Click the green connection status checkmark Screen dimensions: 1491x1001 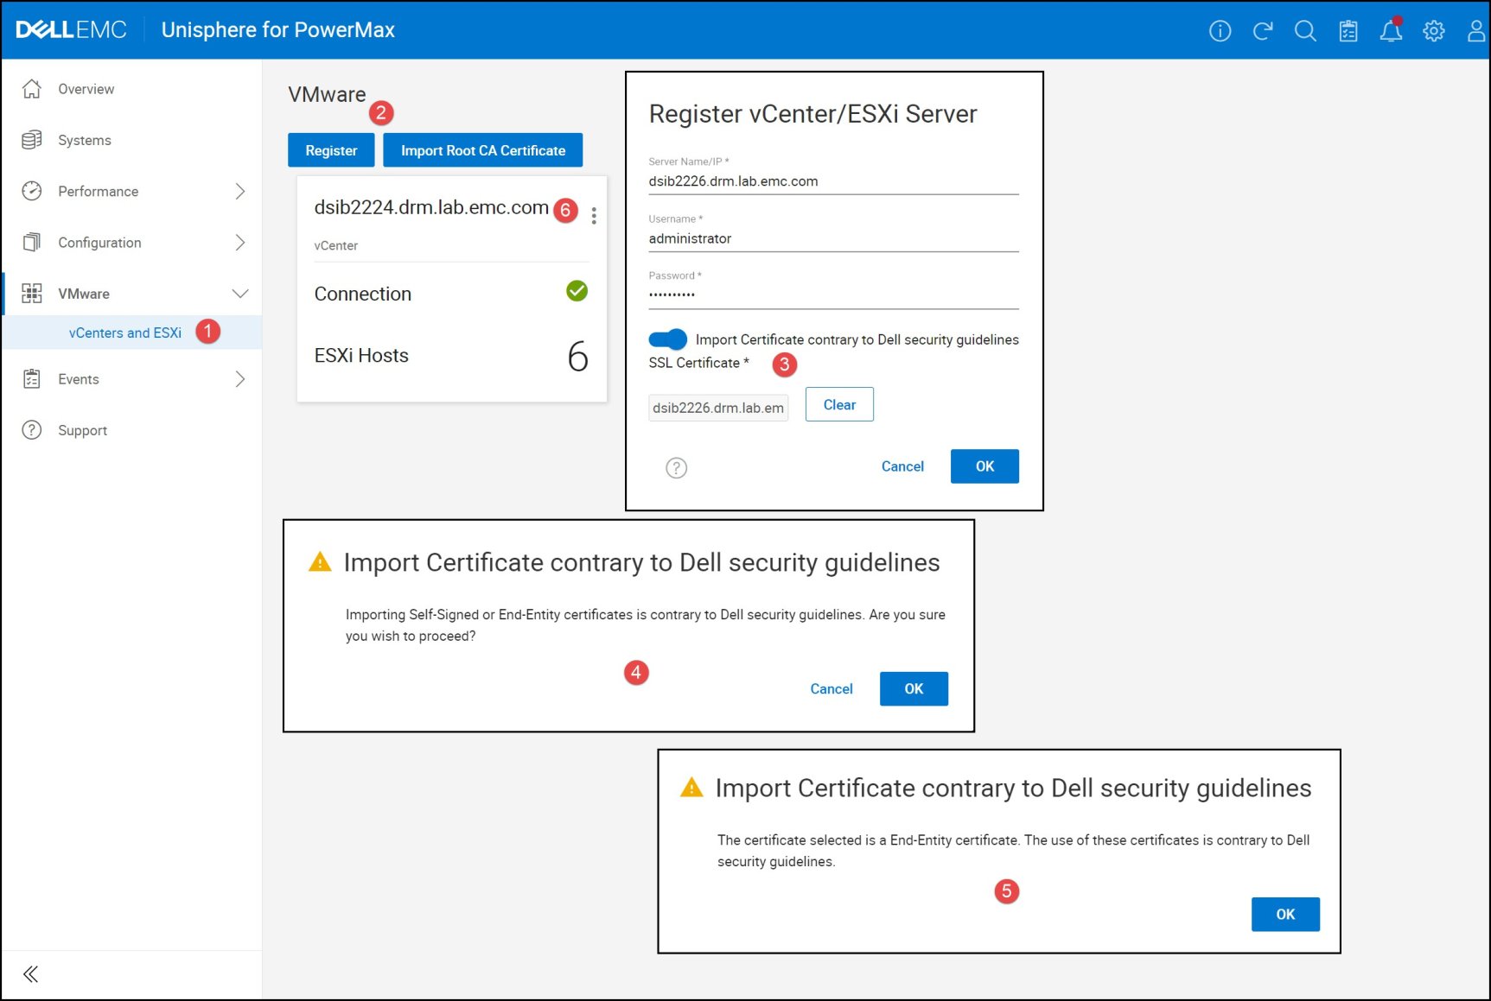(577, 291)
